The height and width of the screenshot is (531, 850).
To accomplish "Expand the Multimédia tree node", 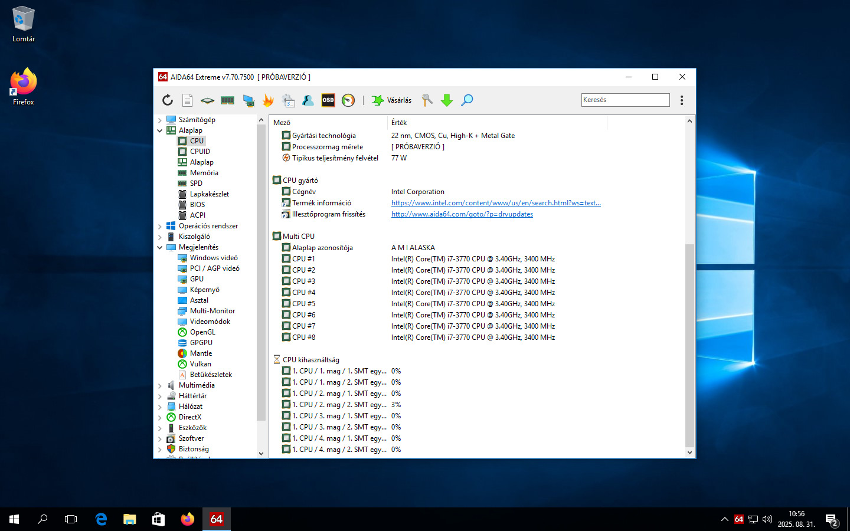I will (x=160, y=385).
